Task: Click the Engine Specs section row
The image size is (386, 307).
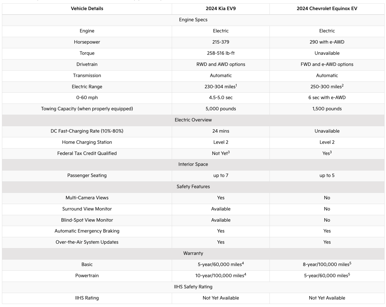Action: [193, 20]
